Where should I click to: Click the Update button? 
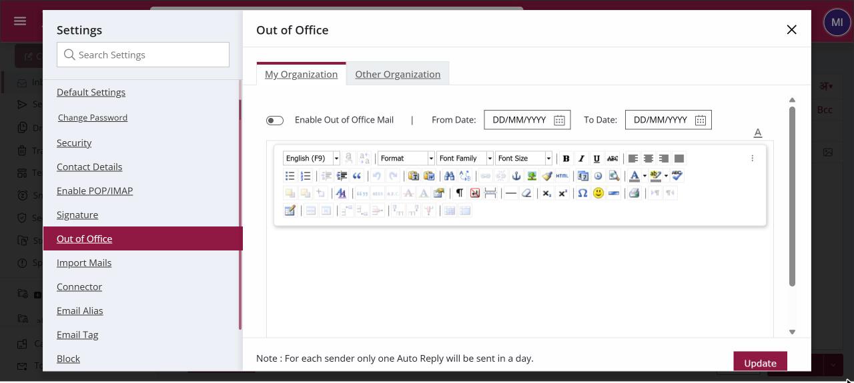(760, 362)
